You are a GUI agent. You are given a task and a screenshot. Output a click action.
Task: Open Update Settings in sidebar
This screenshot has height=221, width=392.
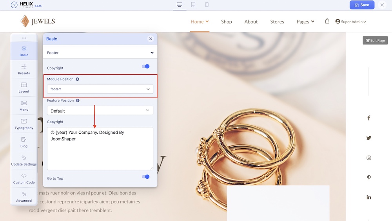pos(24,160)
